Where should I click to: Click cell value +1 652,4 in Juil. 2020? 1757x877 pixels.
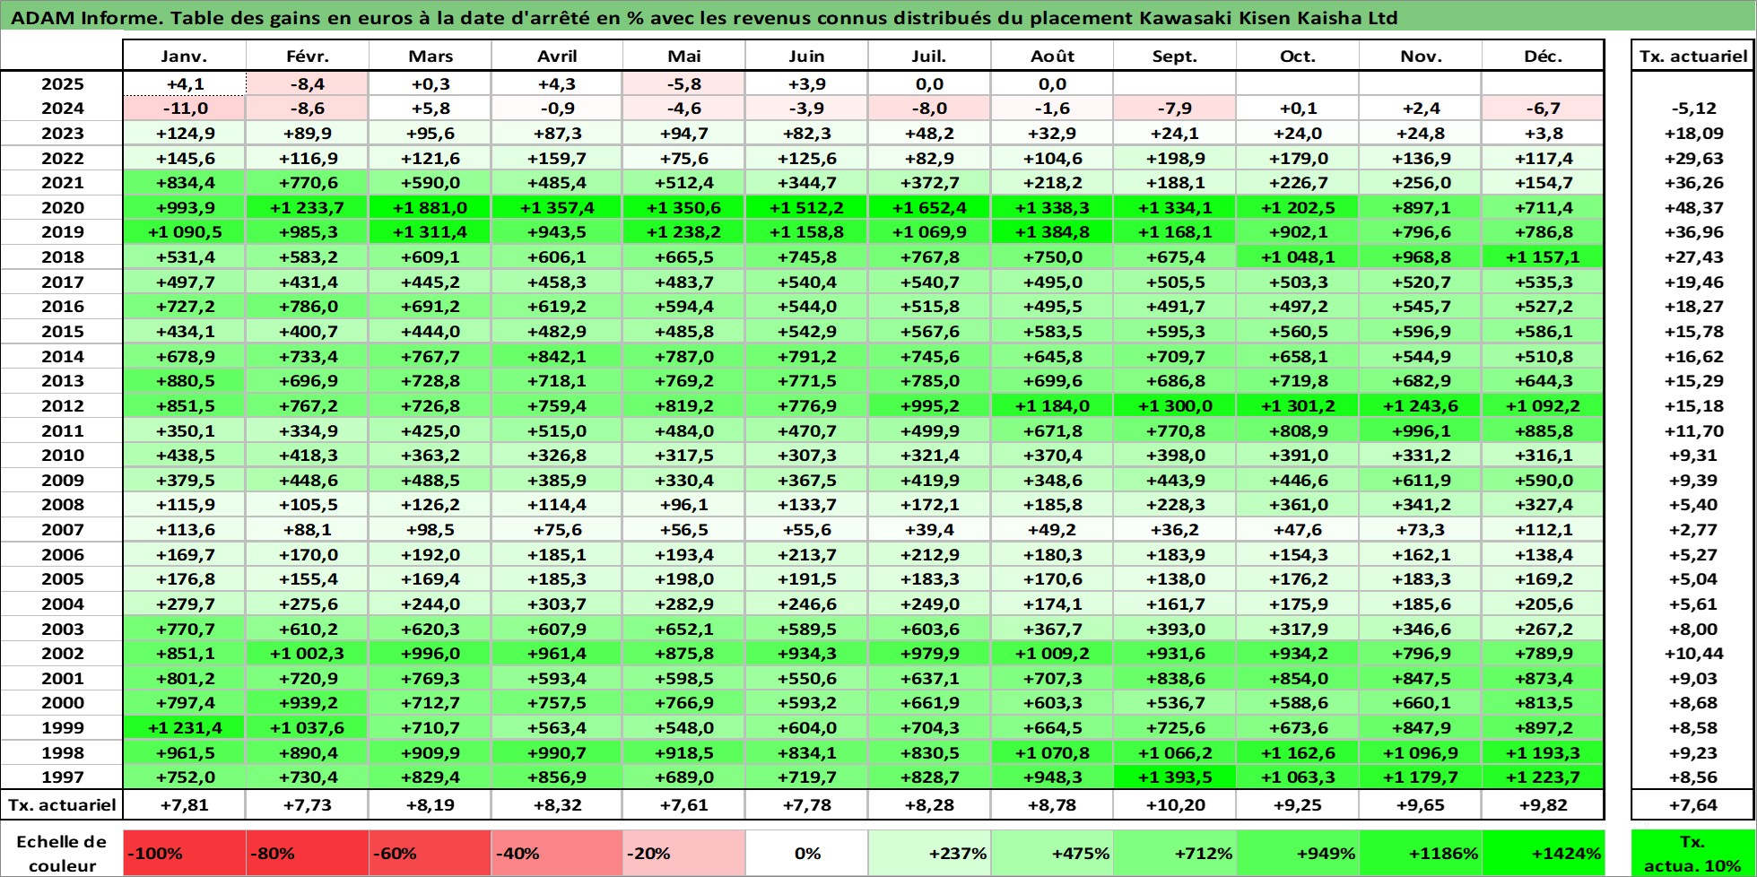pyautogui.click(x=929, y=208)
